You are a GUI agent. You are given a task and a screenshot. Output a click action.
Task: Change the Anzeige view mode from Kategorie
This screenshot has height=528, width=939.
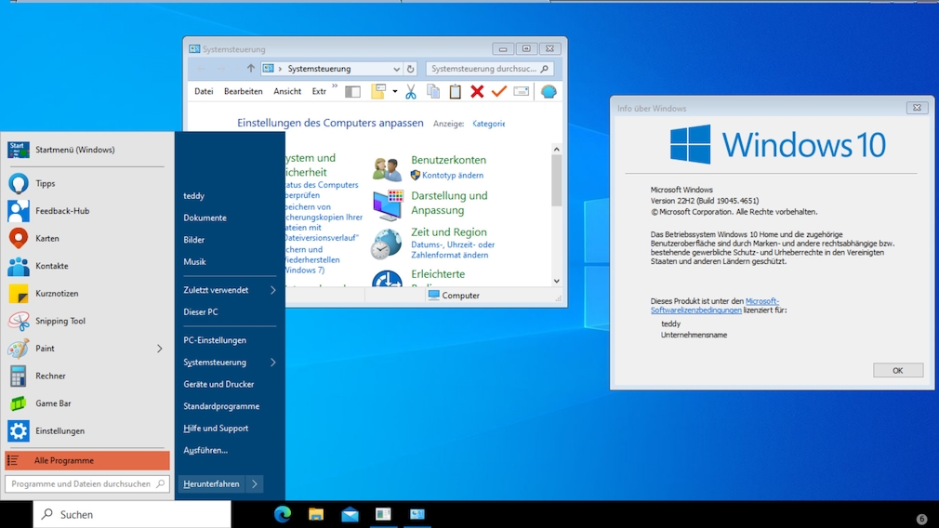tap(489, 124)
